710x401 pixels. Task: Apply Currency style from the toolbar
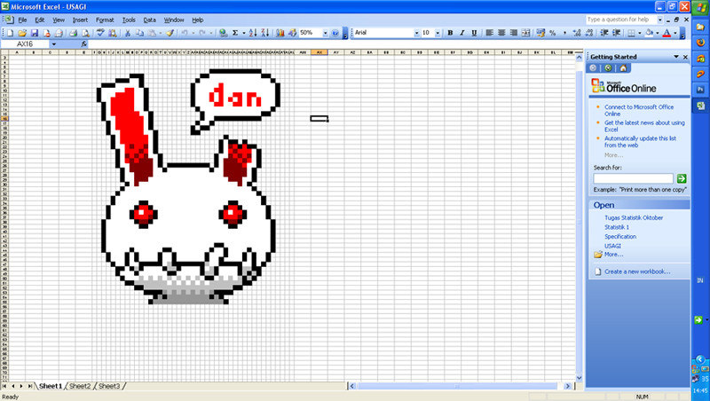tap(540, 33)
